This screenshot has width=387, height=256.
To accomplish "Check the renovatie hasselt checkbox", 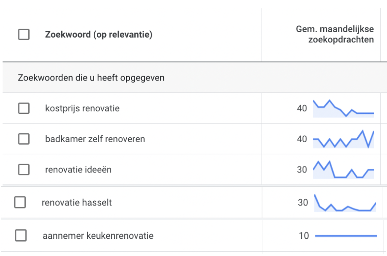I will click(x=20, y=202).
